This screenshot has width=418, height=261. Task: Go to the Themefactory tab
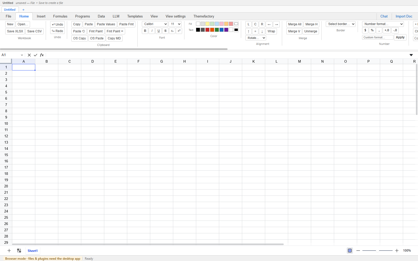point(204,16)
